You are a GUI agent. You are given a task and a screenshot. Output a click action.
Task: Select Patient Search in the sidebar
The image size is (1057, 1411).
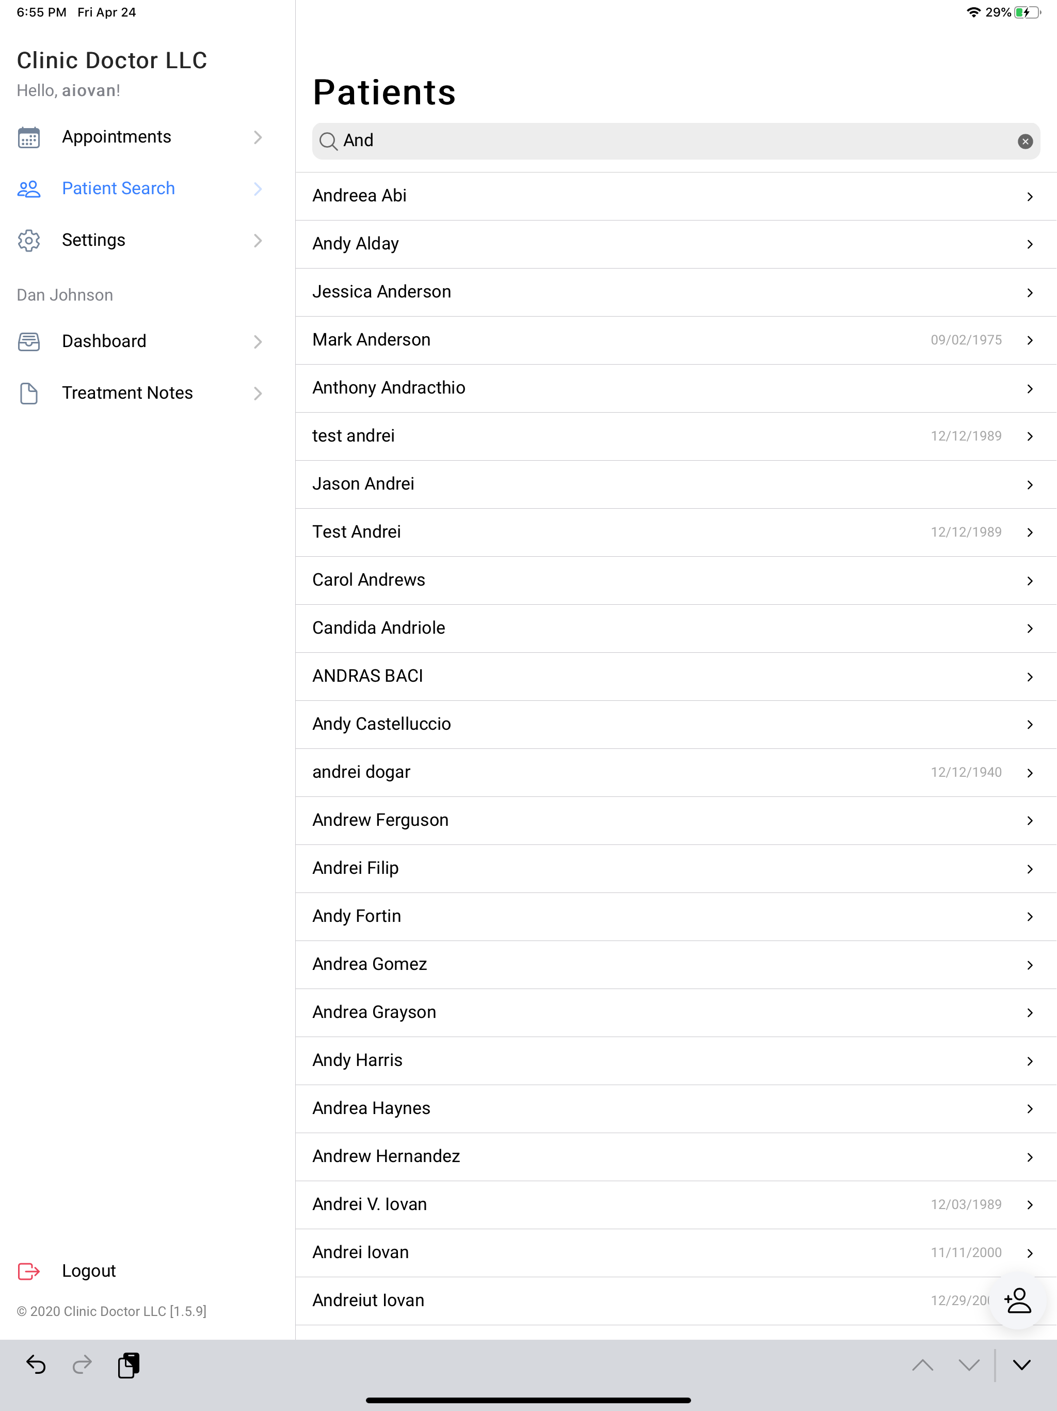pyautogui.click(x=118, y=188)
